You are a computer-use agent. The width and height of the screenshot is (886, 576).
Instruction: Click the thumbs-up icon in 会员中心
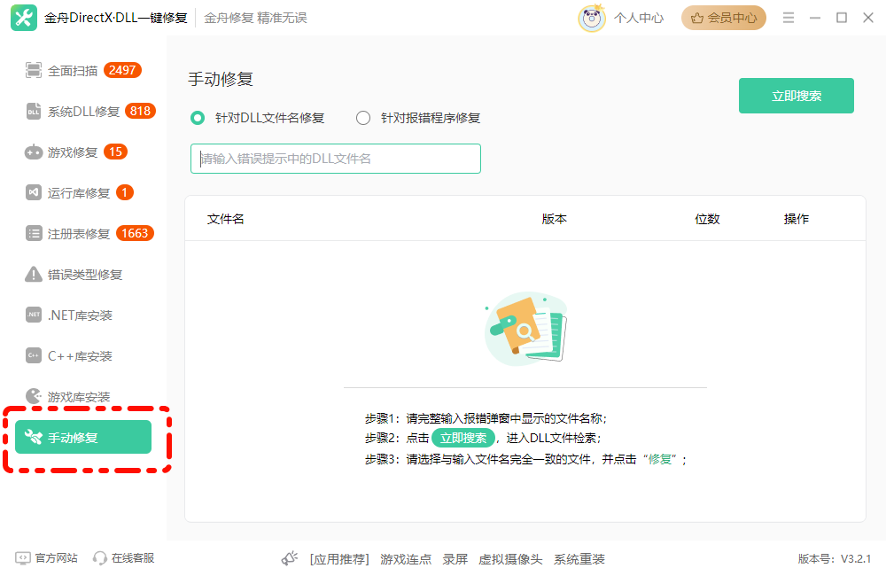[x=696, y=18]
